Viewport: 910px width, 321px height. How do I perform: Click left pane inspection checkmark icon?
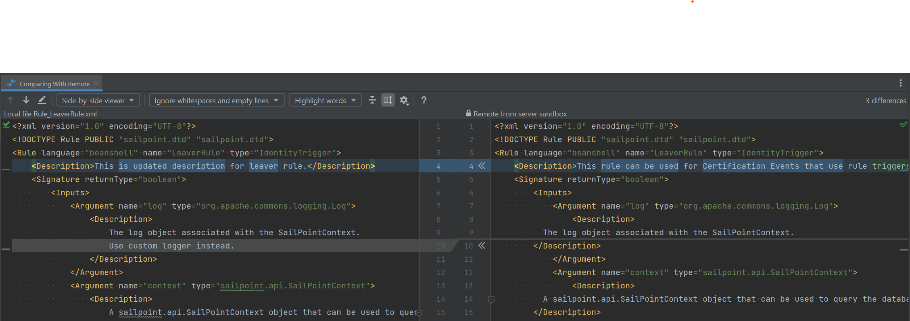point(6,125)
